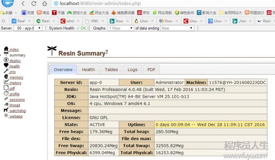
Task: Click the System Health OK status
Action: (81, 28)
